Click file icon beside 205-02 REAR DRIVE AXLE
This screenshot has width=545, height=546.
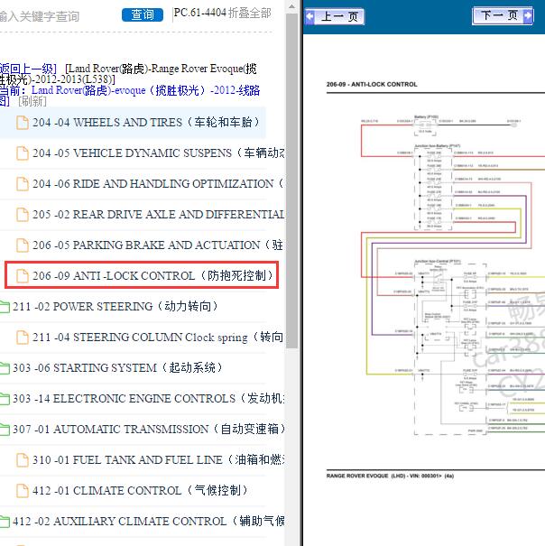(x=23, y=215)
